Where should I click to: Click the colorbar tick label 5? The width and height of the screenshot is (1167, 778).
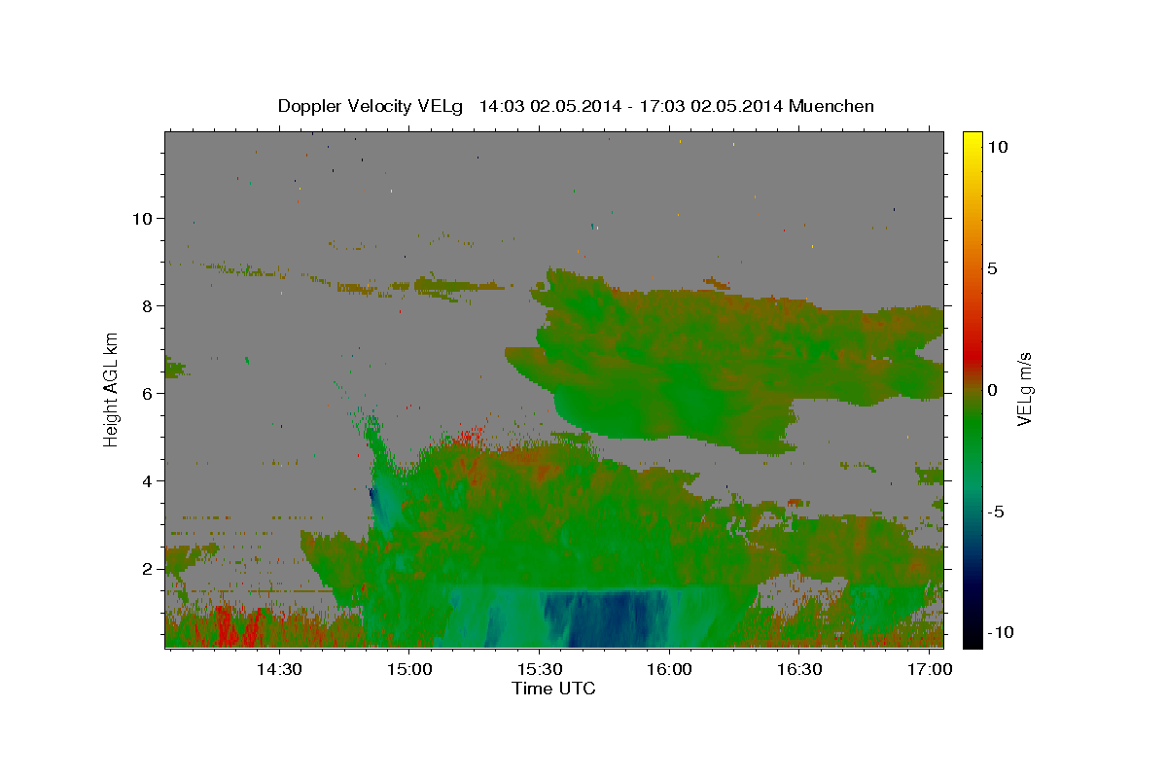click(992, 268)
